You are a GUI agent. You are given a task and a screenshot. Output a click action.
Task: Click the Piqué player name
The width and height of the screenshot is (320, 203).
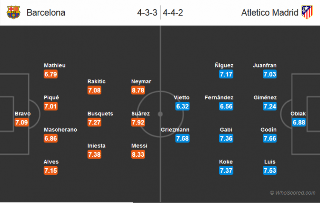pyautogui.click(x=52, y=97)
